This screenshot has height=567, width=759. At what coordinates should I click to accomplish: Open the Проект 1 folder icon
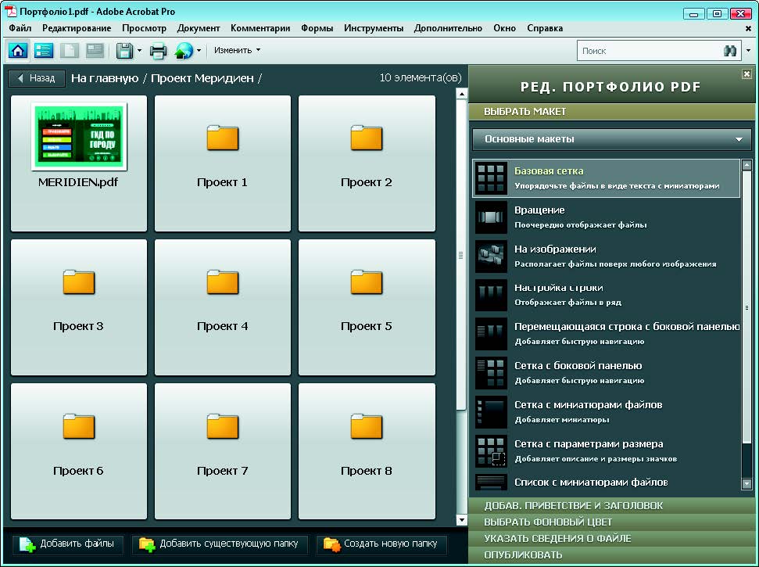pyautogui.click(x=223, y=138)
